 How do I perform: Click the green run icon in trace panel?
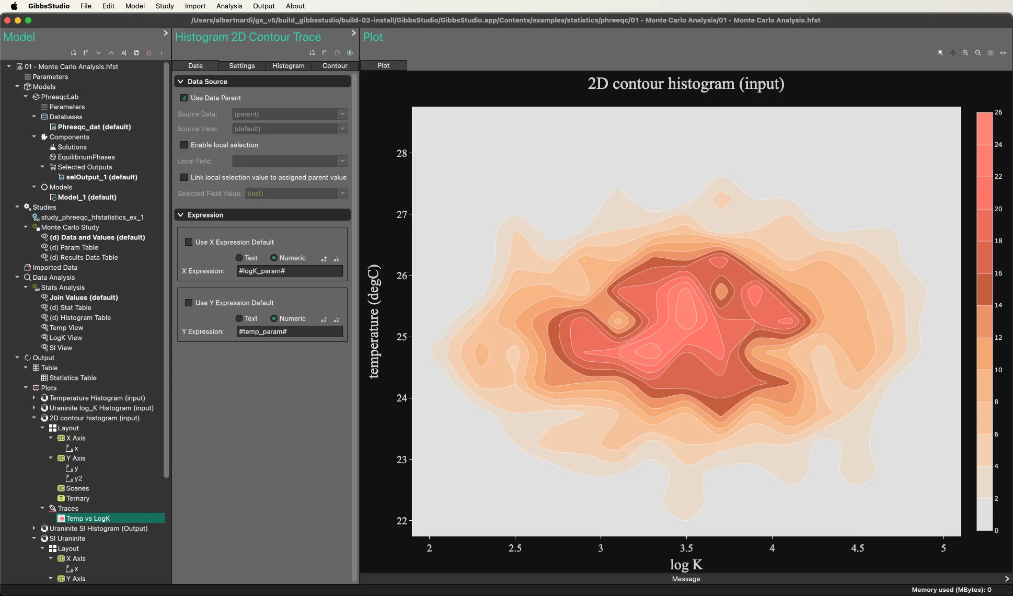(350, 53)
